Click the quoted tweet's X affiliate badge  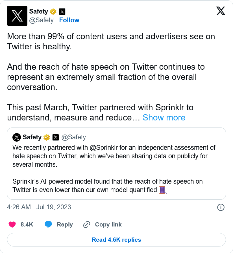[56, 137]
